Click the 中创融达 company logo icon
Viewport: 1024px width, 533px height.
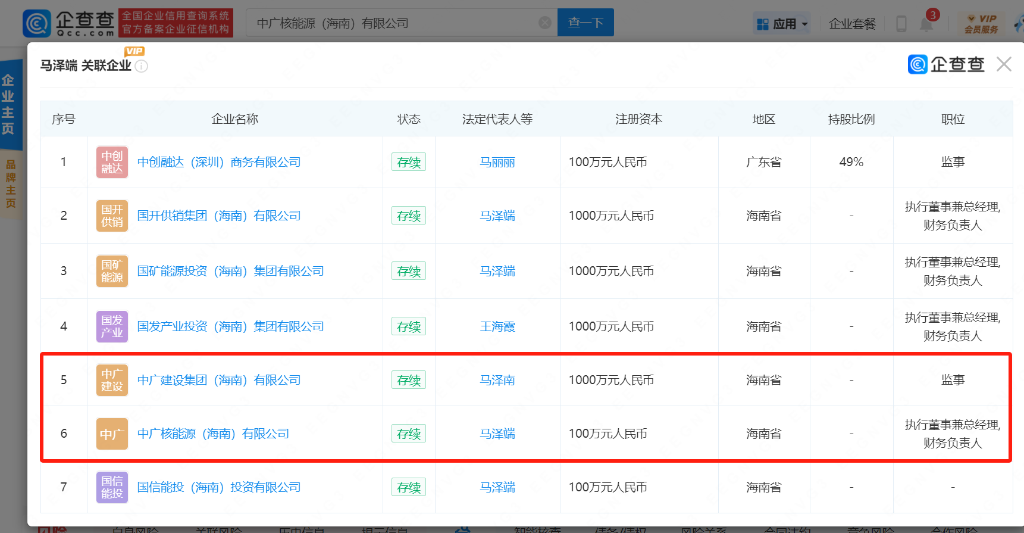pos(112,162)
